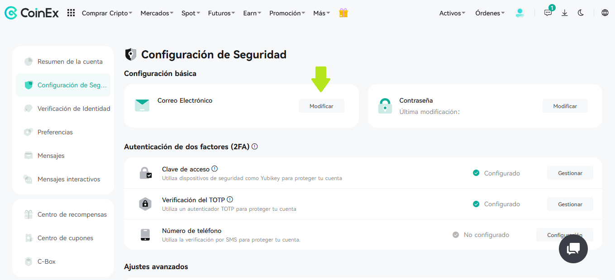
Task: Expand the Órdenes dropdown menu
Action: click(490, 13)
